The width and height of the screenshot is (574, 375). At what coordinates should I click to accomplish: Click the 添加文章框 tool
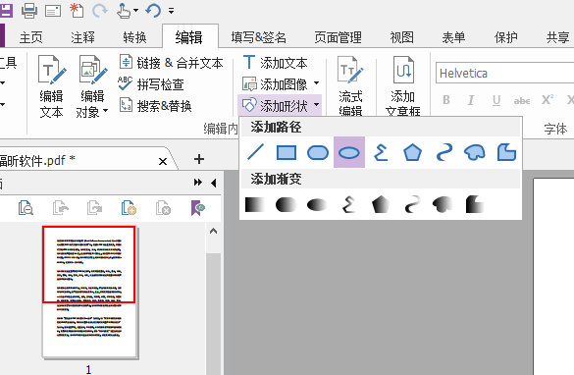[x=402, y=86]
